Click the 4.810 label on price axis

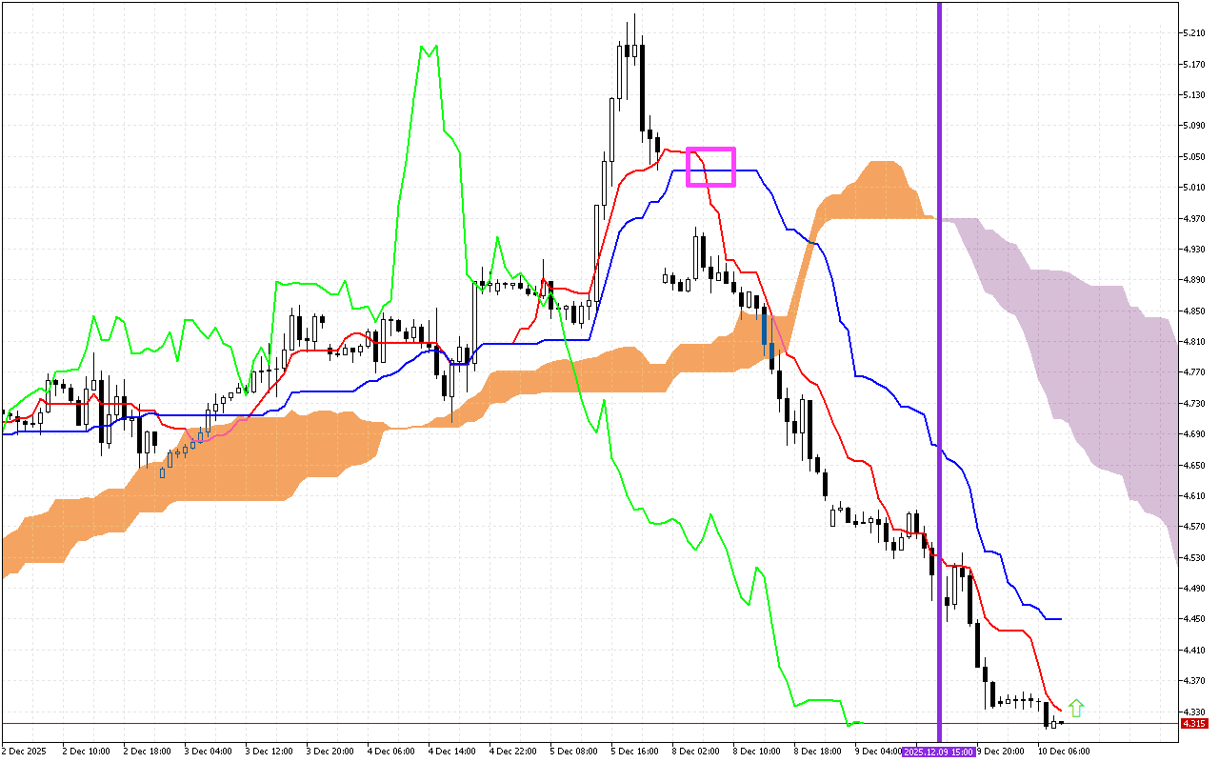click(1193, 342)
